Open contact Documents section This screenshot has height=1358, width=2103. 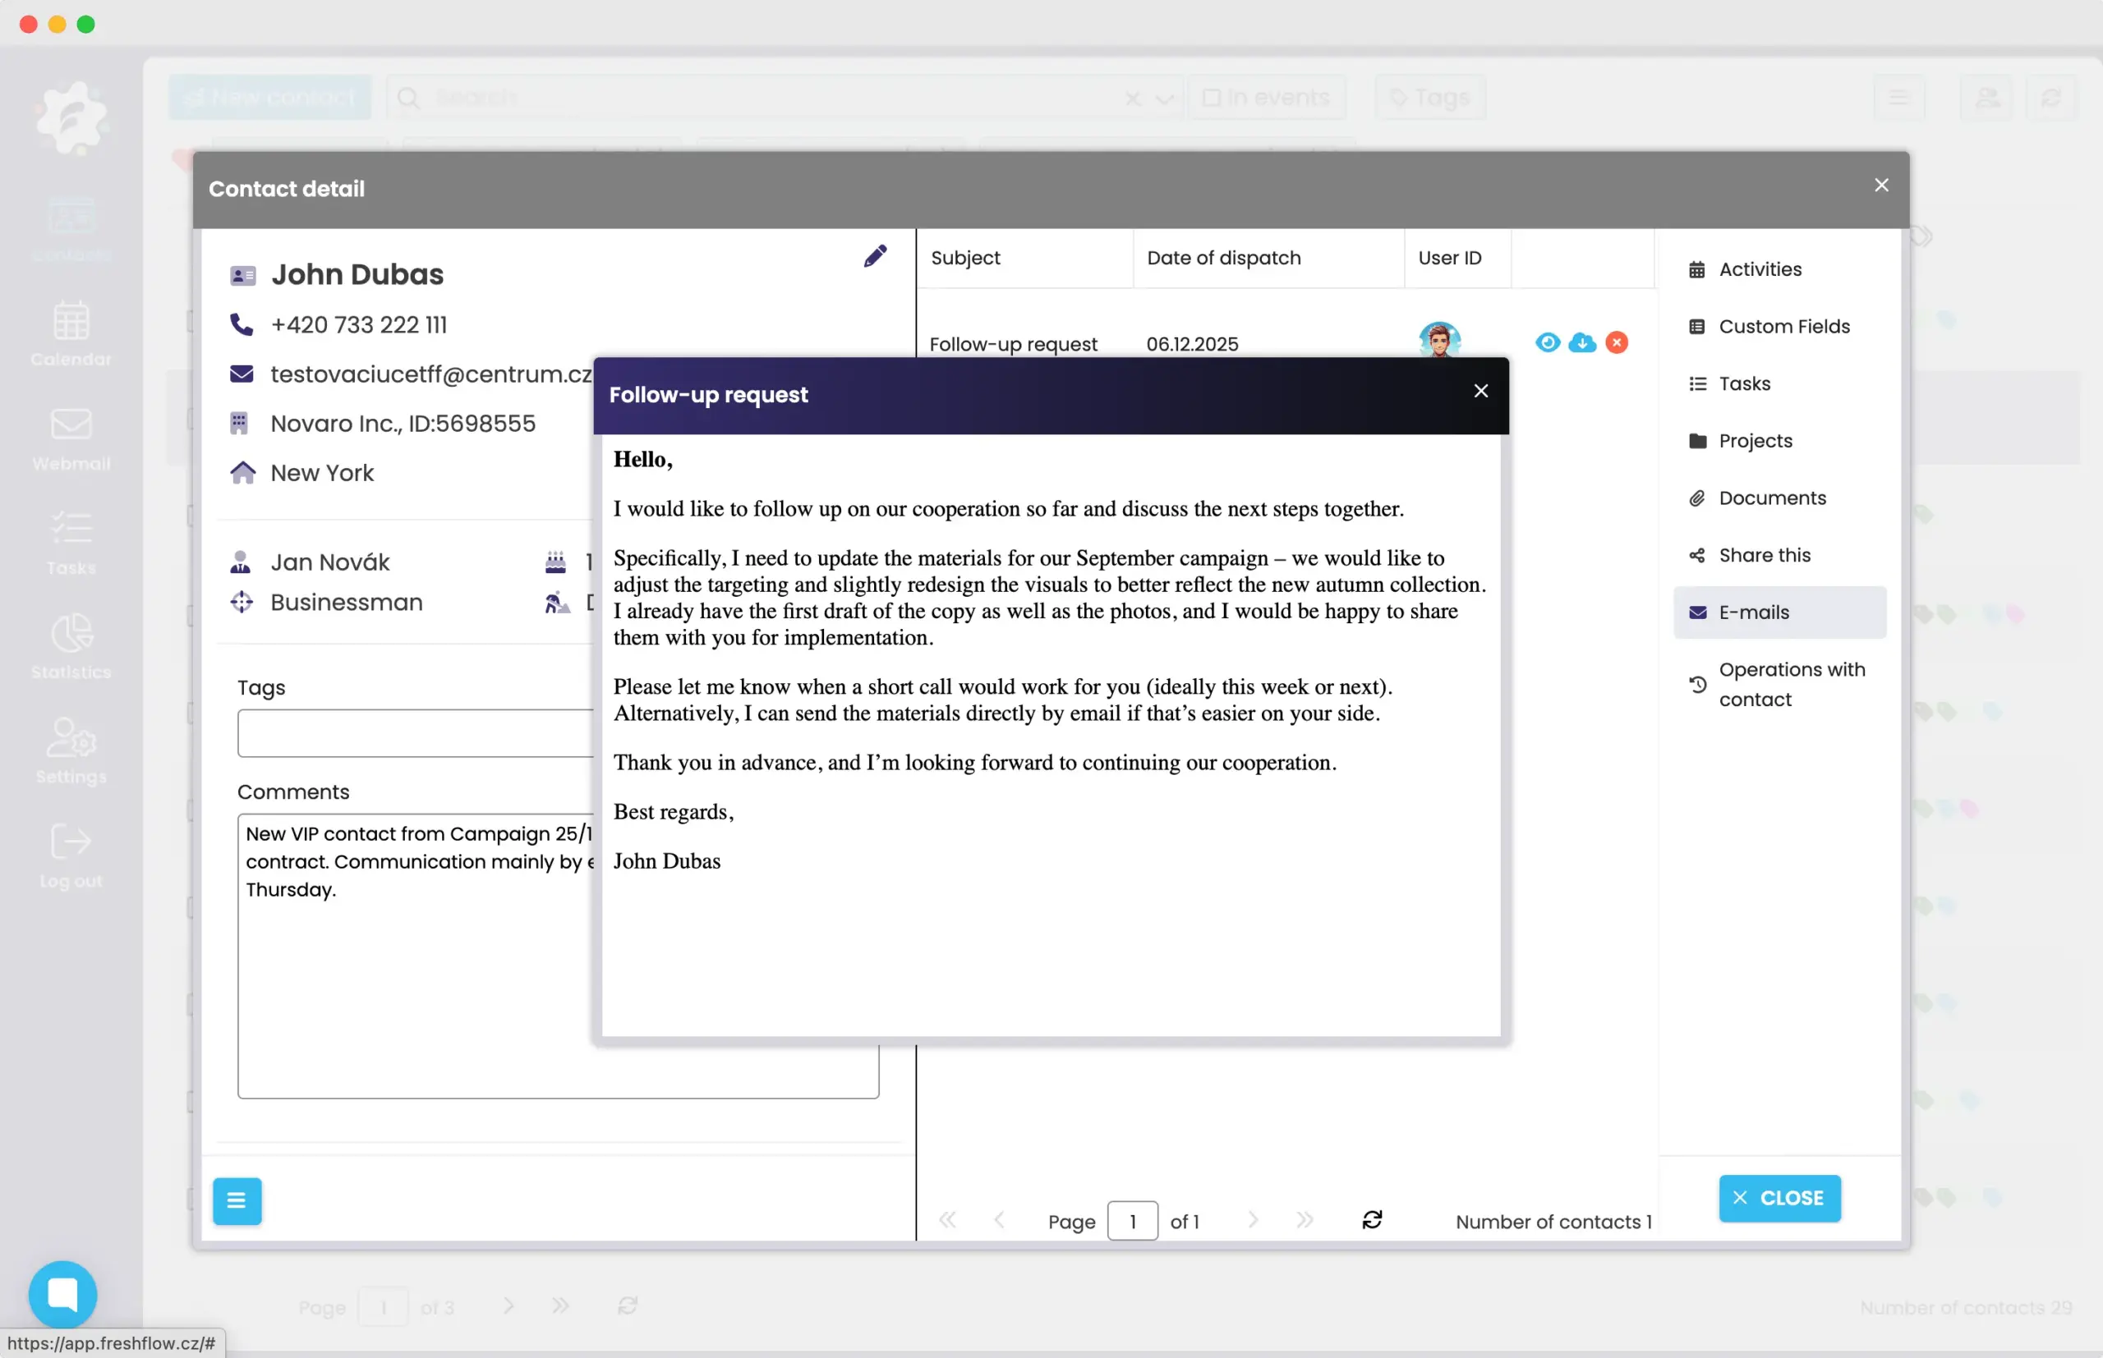click(1771, 498)
